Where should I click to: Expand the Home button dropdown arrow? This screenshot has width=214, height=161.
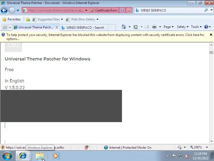tap(129, 27)
